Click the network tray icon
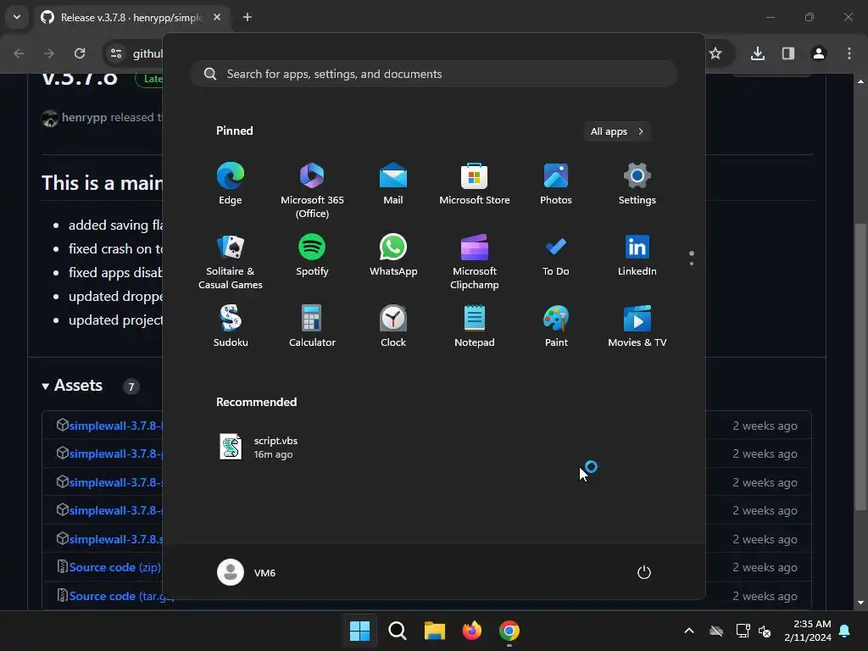Screen dimensions: 868x651 pos(743,631)
